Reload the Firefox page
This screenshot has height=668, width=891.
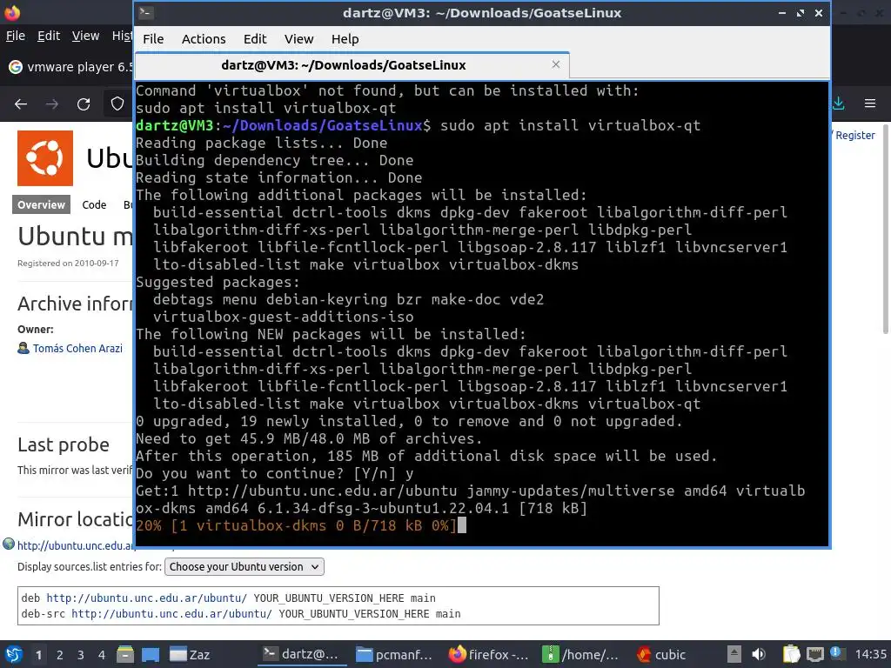(84, 104)
